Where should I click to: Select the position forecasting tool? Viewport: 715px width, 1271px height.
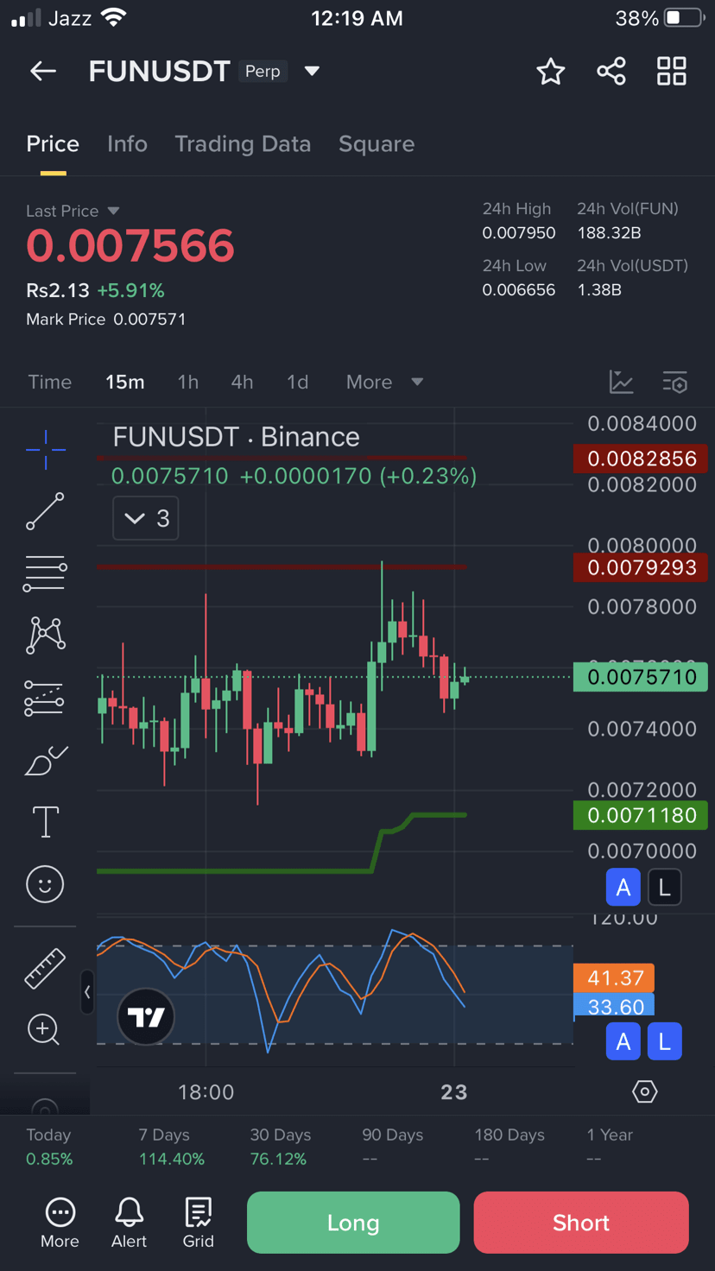(45, 699)
